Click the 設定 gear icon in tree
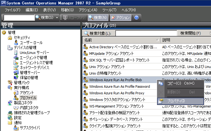 point(10,118)
